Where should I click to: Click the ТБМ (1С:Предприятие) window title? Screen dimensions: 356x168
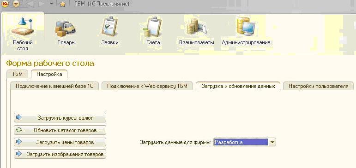tap(102, 4)
